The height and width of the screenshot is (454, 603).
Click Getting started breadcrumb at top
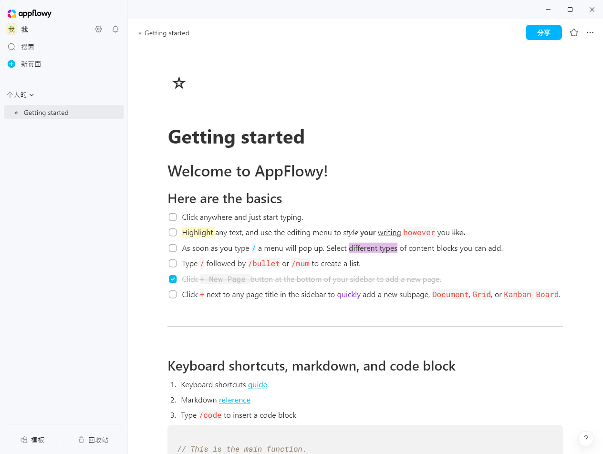click(x=166, y=33)
